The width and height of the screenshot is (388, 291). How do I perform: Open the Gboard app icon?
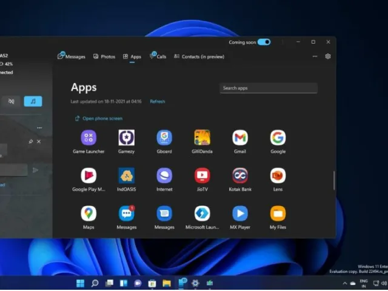(x=164, y=138)
